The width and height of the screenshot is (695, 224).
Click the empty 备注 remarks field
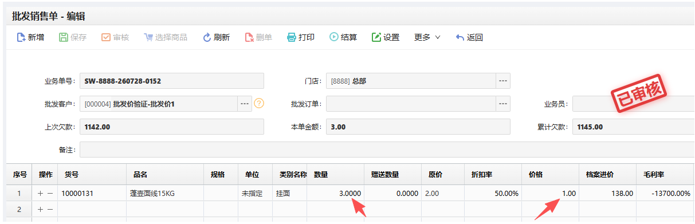[x=387, y=150]
